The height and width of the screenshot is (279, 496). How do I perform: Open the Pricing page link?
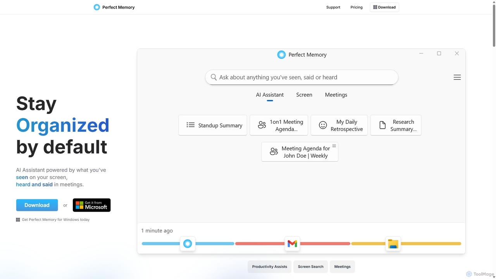coord(356,7)
